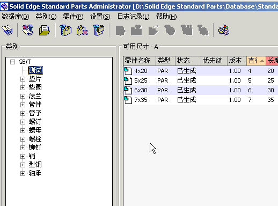
Task: Click the 已生成 status in row 5x25
Action: click(187, 80)
